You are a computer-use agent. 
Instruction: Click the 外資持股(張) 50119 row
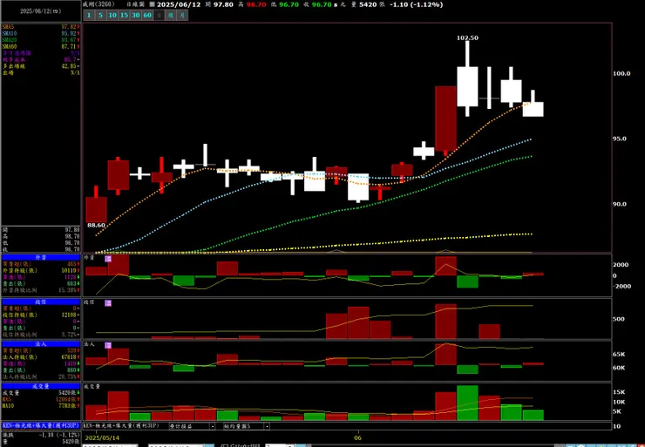41,271
